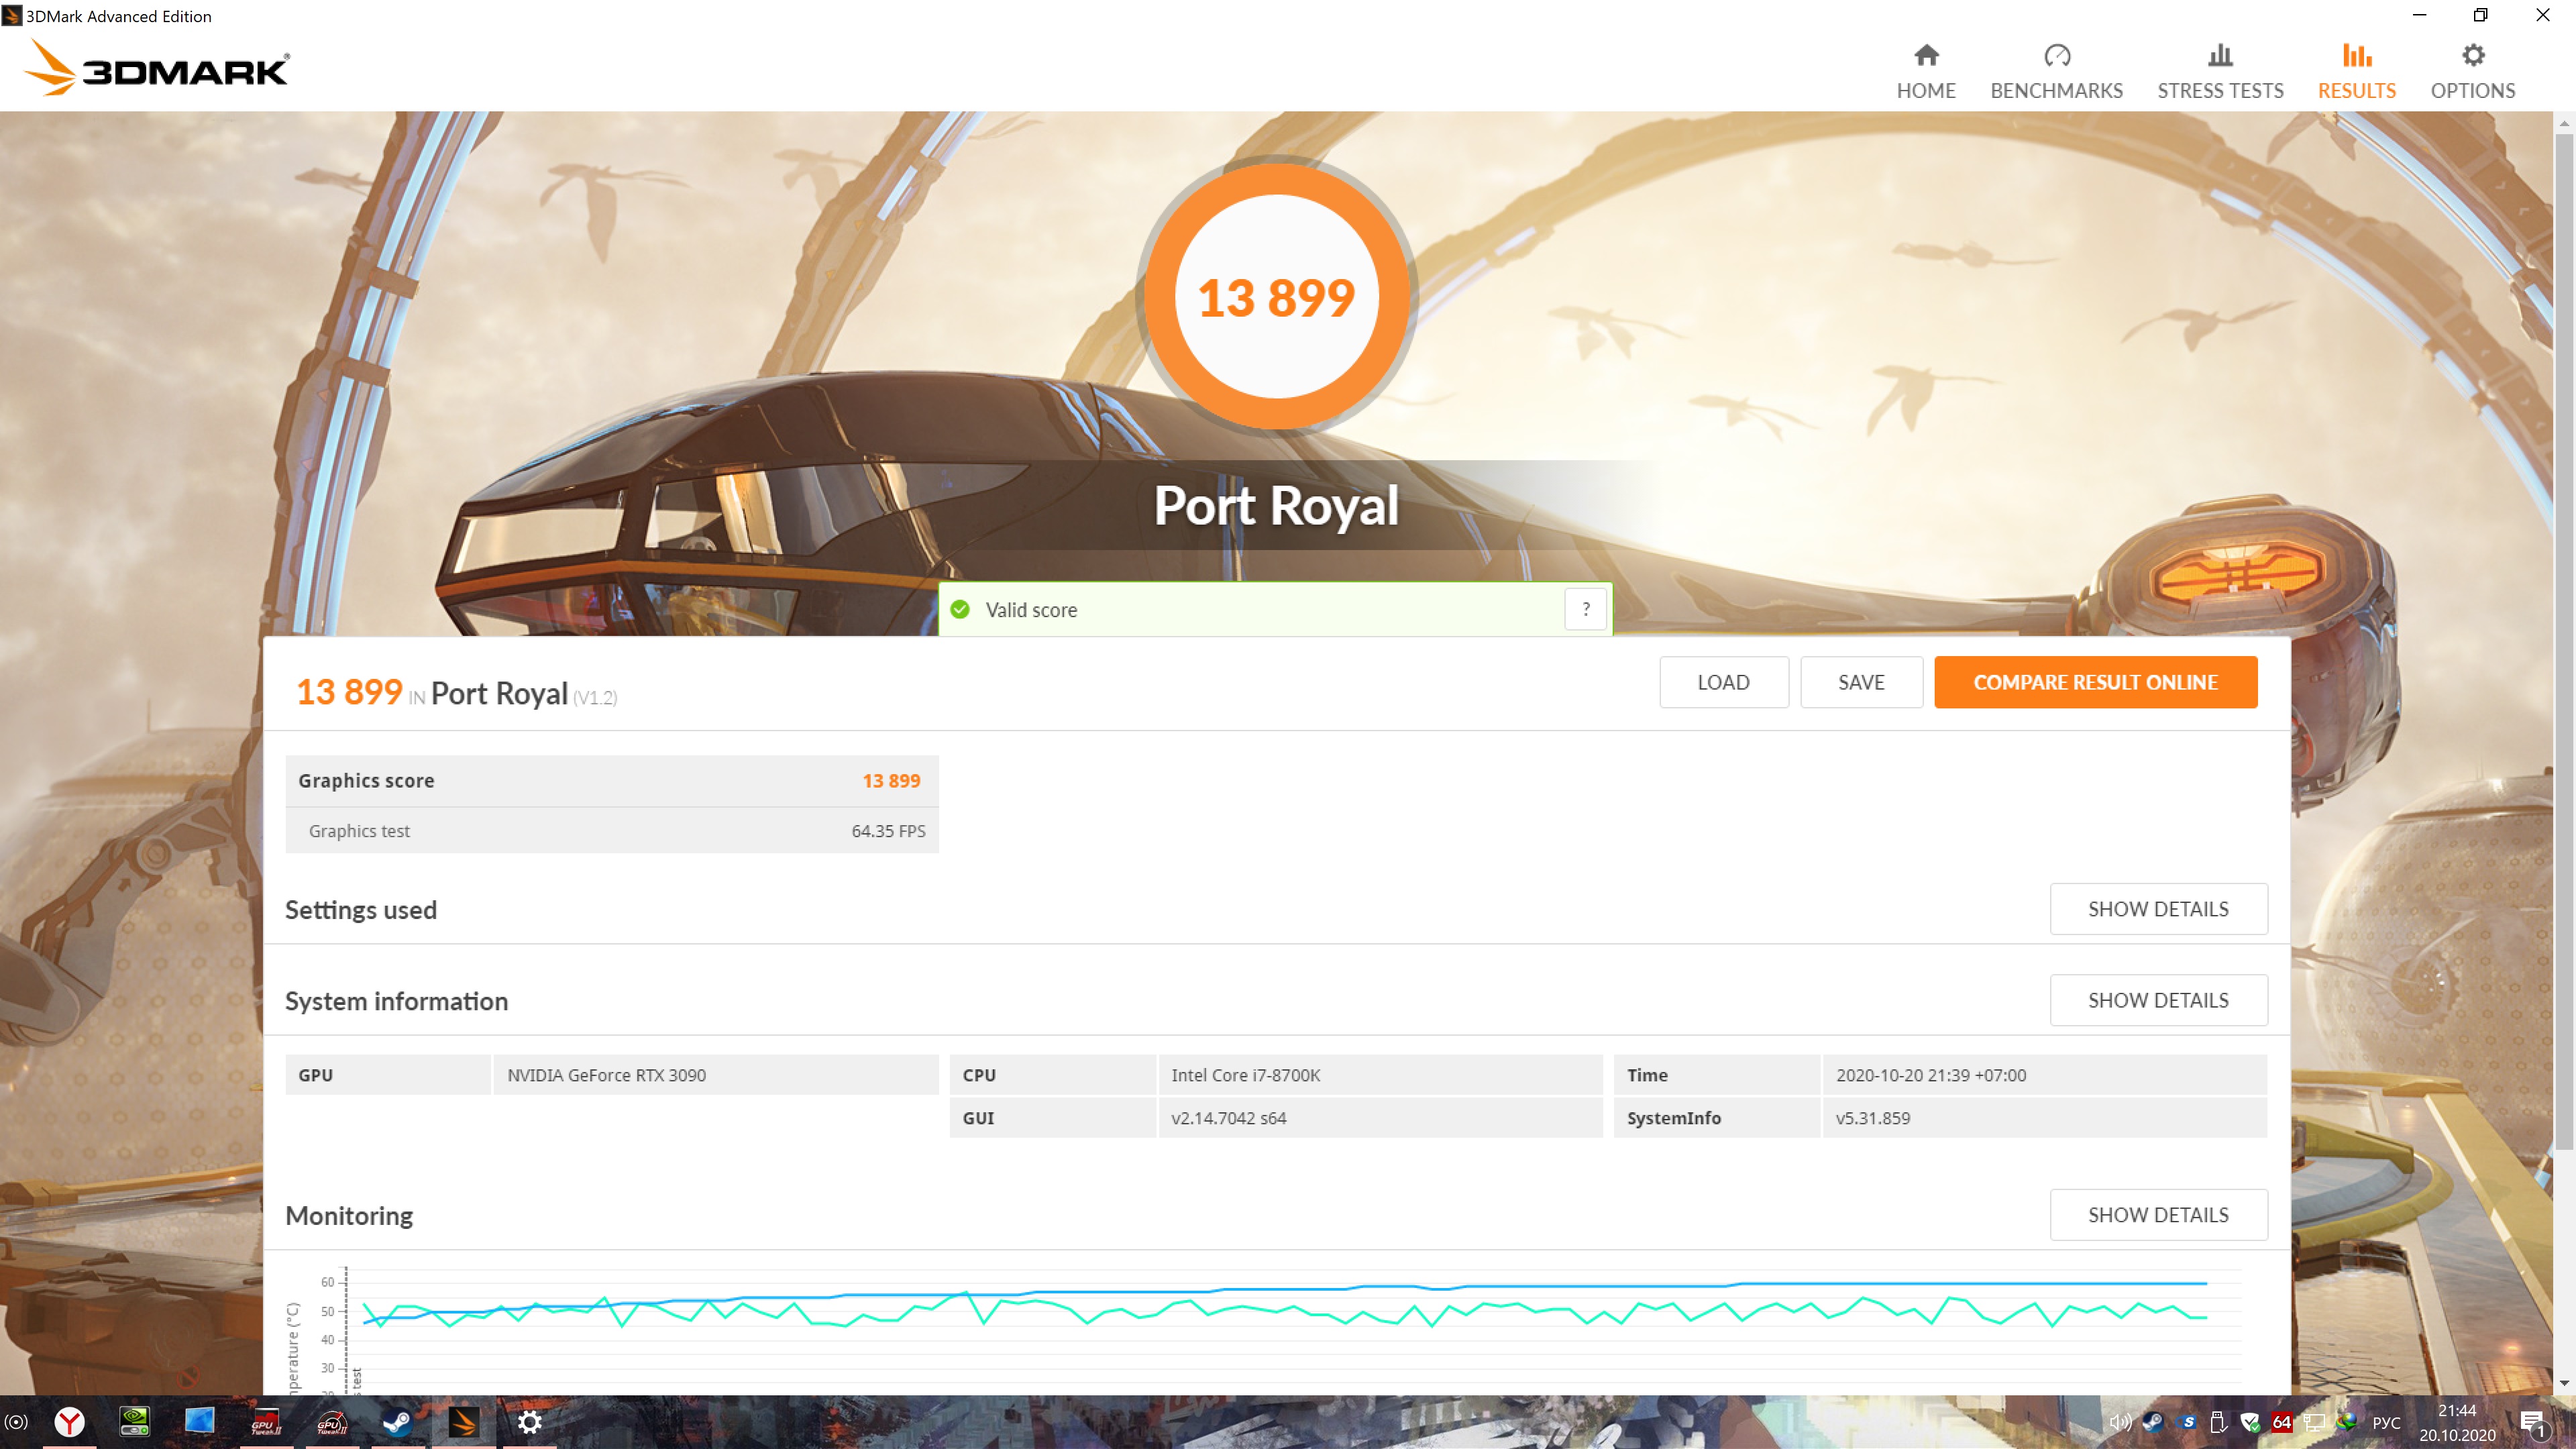The height and width of the screenshot is (1449, 2576).
Task: Show details for Settings used
Action: (x=2157, y=909)
